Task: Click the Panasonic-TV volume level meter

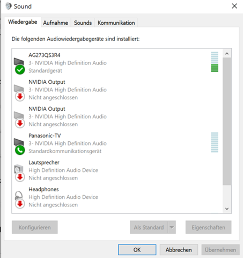Action: 215,142
